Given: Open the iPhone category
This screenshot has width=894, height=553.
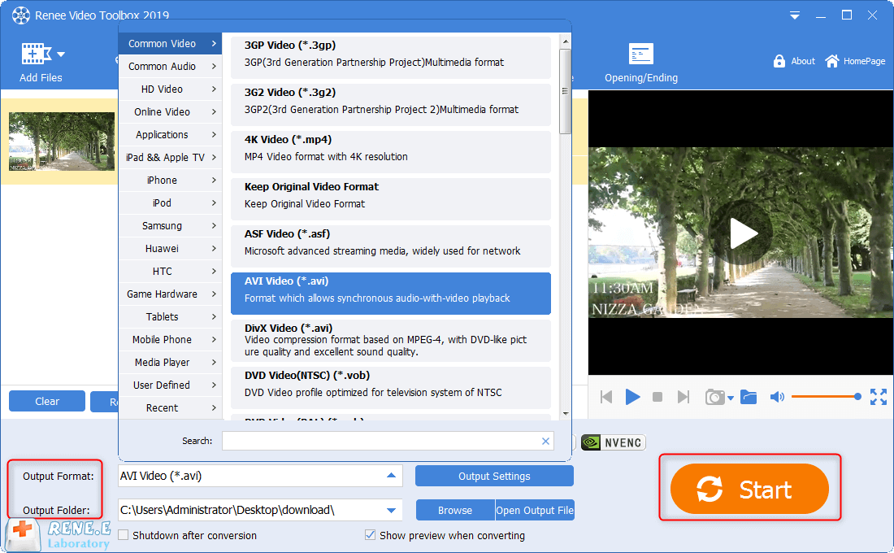Looking at the screenshot, I should [x=170, y=181].
